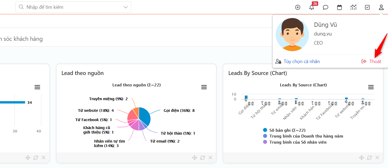Open Tùy chọn cá nhân settings
This screenshot has height=168, width=388.
click(301, 61)
